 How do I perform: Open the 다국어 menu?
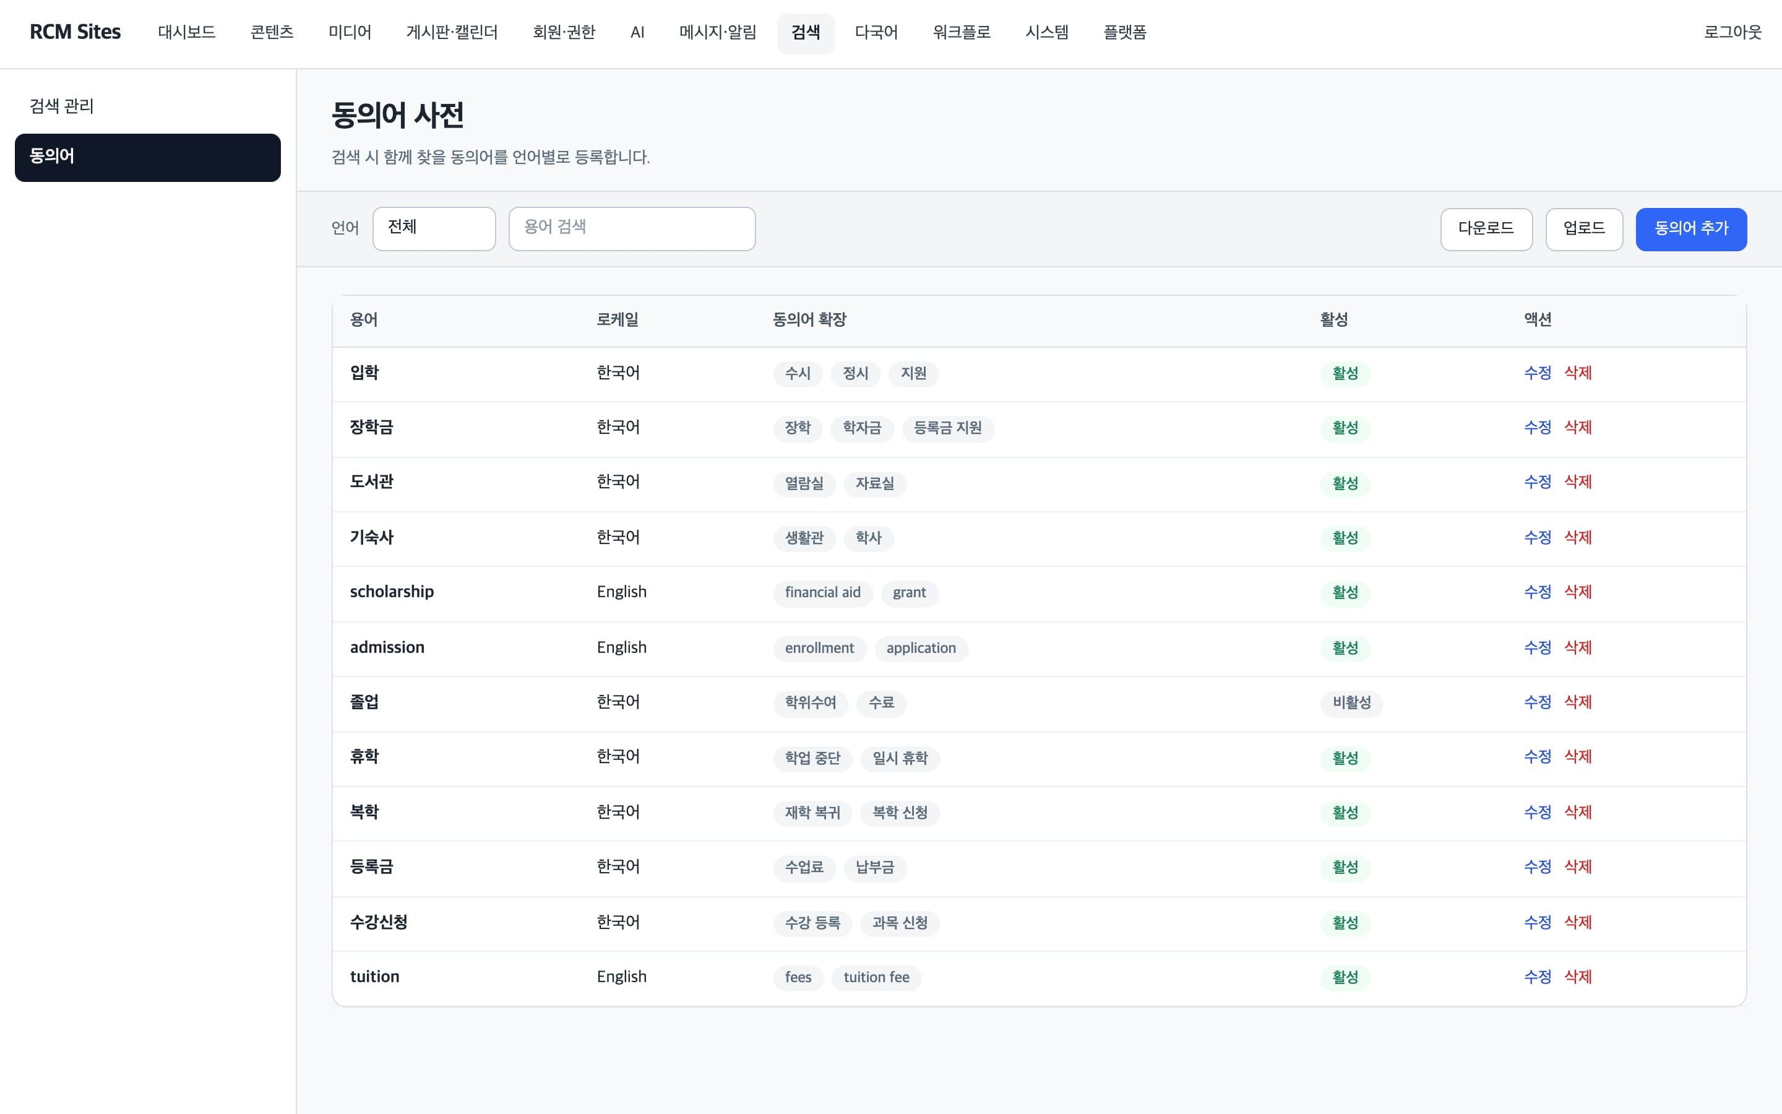pyautogui.click(x=876, y=32)
